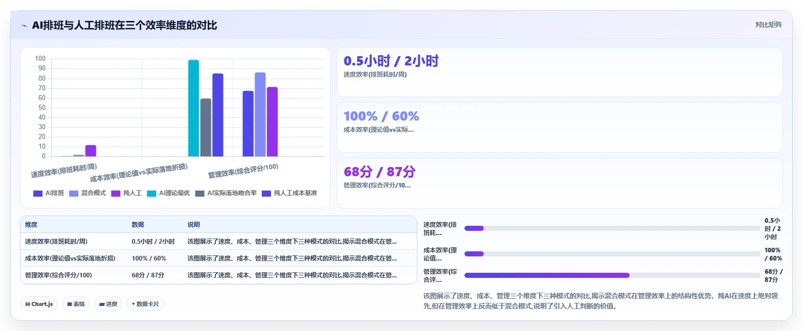Click the 68分 / 87分 cell in table

click(x=155, y=275)
